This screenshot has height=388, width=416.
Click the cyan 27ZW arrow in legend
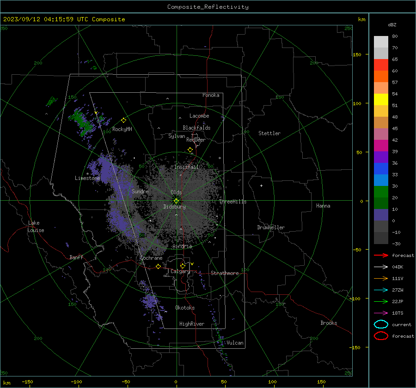[x=381, y=290]
